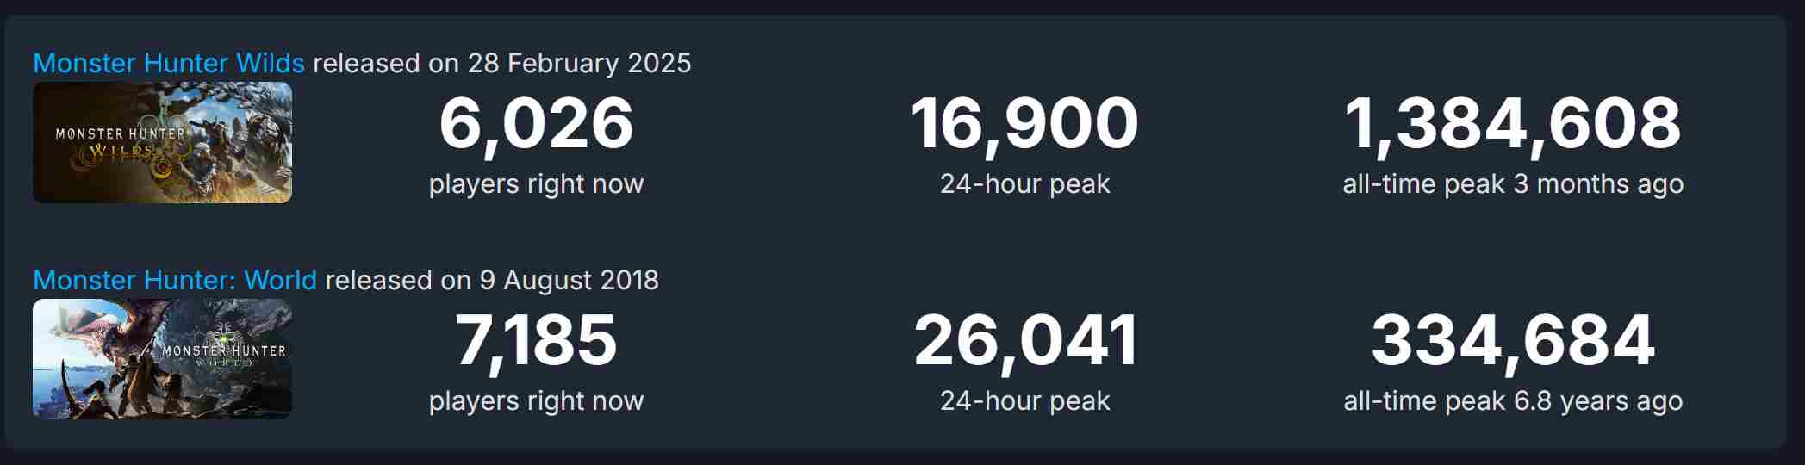
Task: Click 'all-time peak 6.8 years ago' label
Action: 1512,400
